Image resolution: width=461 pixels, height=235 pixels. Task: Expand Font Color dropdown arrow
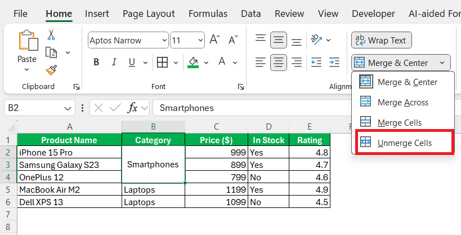pyautogui.click(x=235, y=63)
